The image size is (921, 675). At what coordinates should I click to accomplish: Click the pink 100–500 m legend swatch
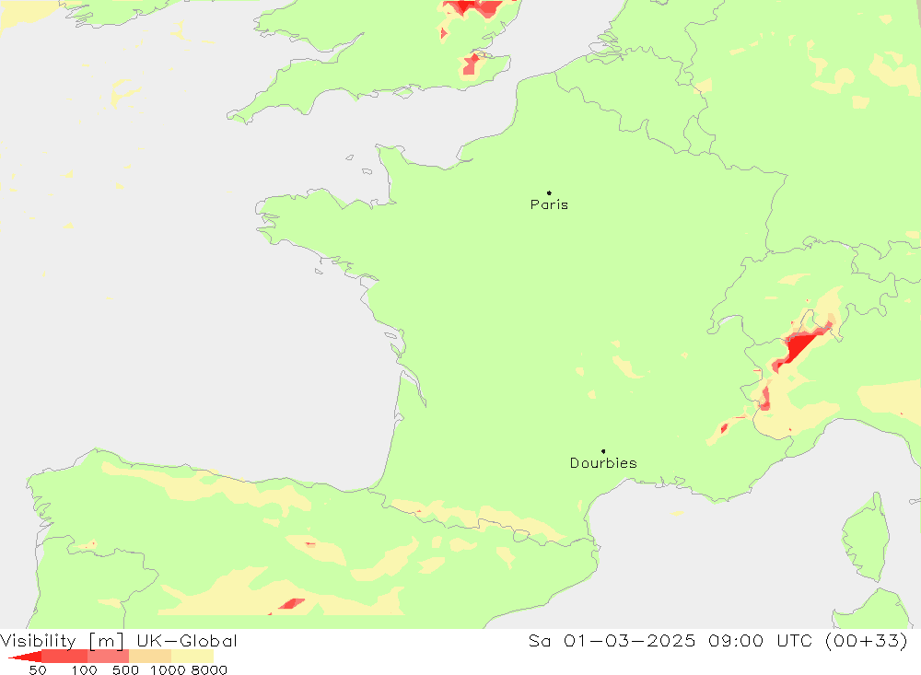[108, 657]
